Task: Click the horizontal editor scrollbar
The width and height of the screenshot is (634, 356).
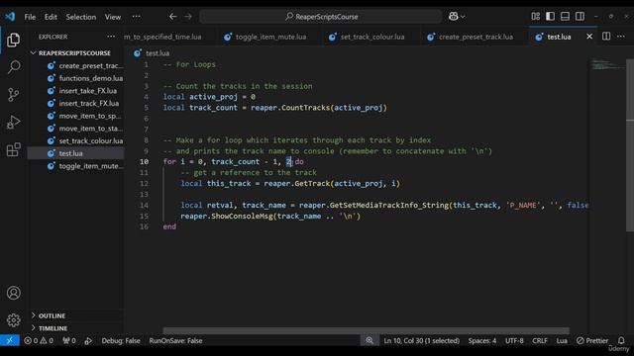Action: 366,330
